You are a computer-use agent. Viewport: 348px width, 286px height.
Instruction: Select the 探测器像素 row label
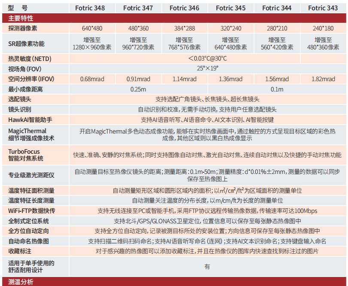pyautogui.click(x=22, y=28)
